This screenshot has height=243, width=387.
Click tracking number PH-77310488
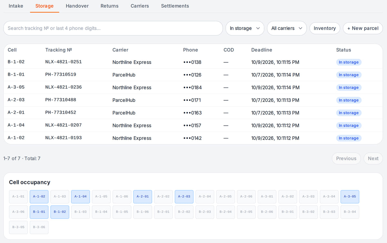(61, 100)
